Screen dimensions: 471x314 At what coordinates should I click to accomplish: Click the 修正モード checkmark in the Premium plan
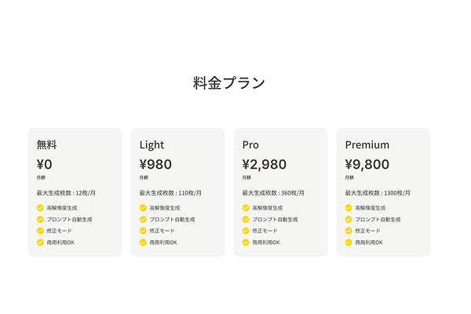coord(349,231)
